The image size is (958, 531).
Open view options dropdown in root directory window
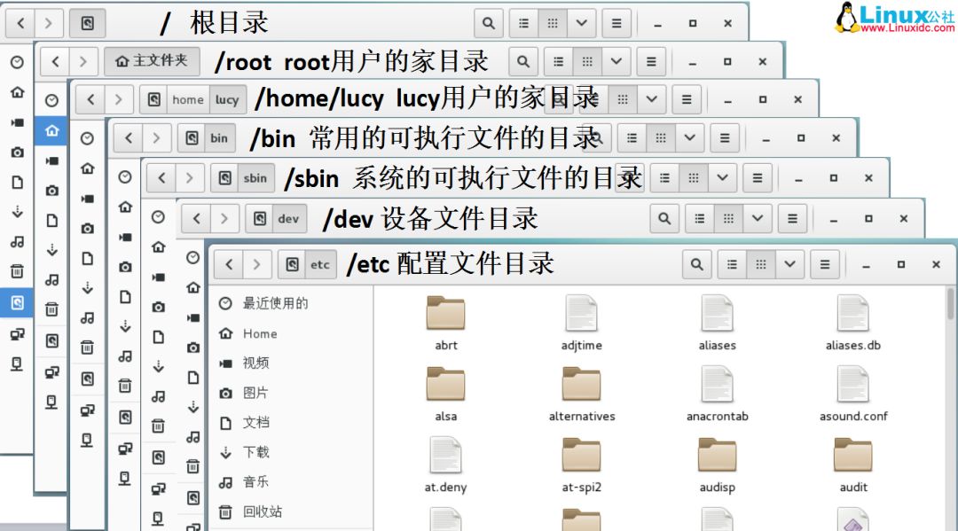[582, 23]
